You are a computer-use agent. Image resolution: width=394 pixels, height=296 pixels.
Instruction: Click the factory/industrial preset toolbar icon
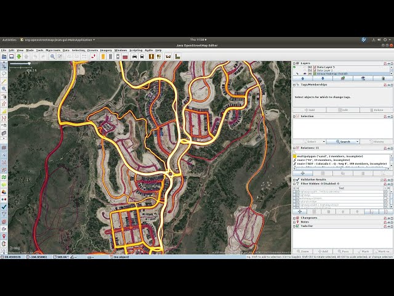178,57
